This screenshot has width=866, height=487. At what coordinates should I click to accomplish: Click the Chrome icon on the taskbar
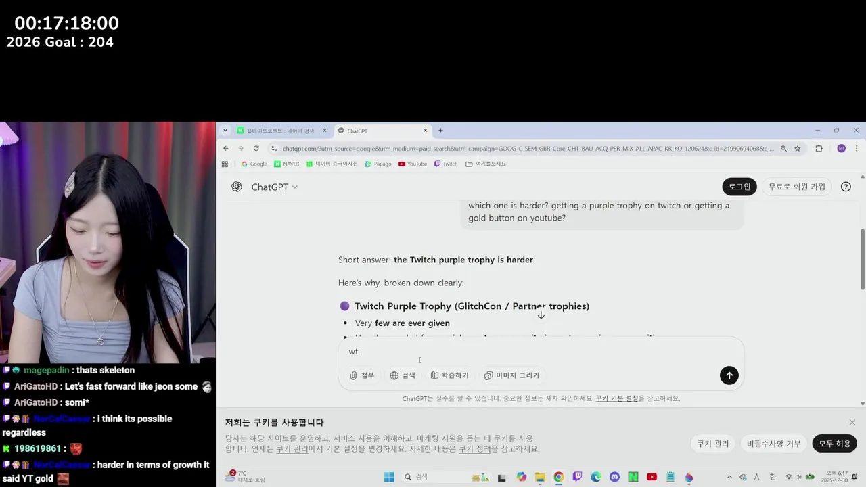pos(559,477)
